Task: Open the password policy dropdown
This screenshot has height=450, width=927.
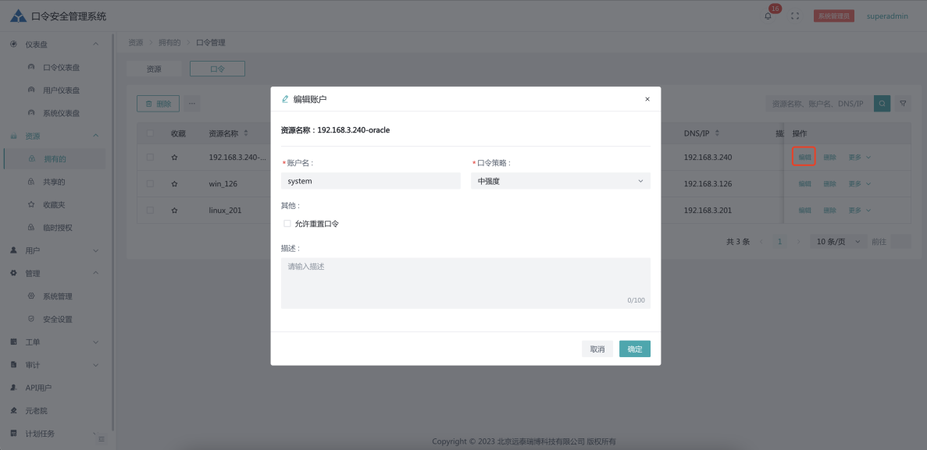Action: [560, 181]
